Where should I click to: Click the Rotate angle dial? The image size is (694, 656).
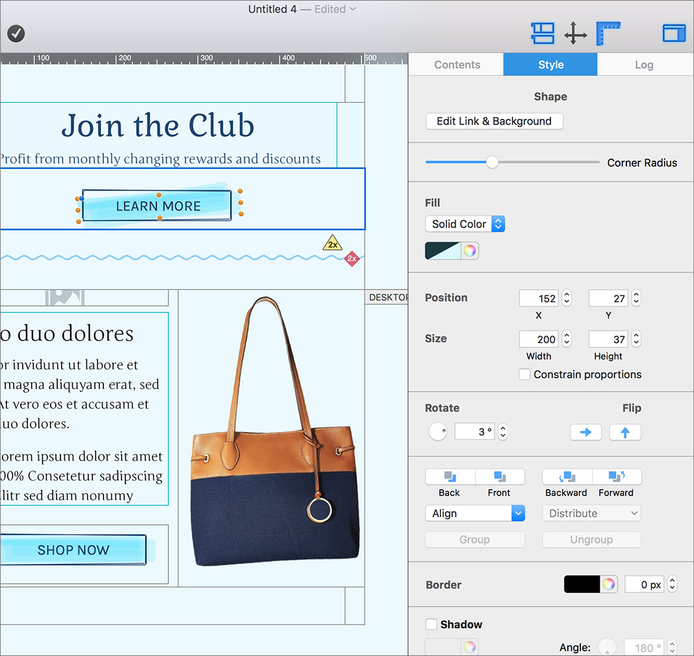[x=438, y=431]
